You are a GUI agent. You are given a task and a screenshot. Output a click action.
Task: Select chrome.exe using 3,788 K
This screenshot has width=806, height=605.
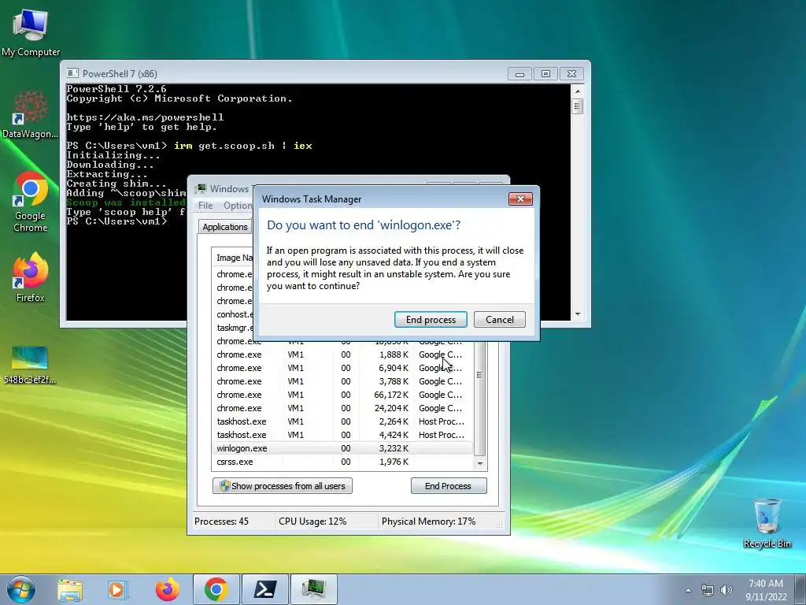(x=342, y=381)
